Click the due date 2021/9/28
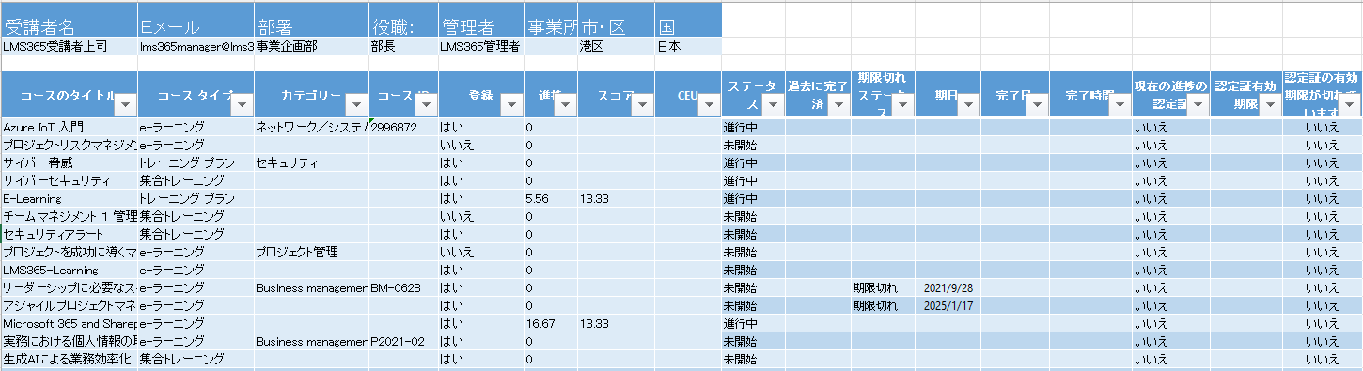Screen dimensions: 1363x371 (948, 287)
